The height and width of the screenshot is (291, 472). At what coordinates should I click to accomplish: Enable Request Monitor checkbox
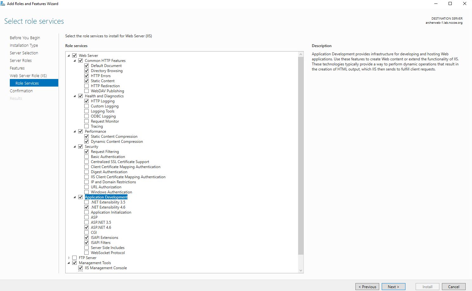point(86,121)
